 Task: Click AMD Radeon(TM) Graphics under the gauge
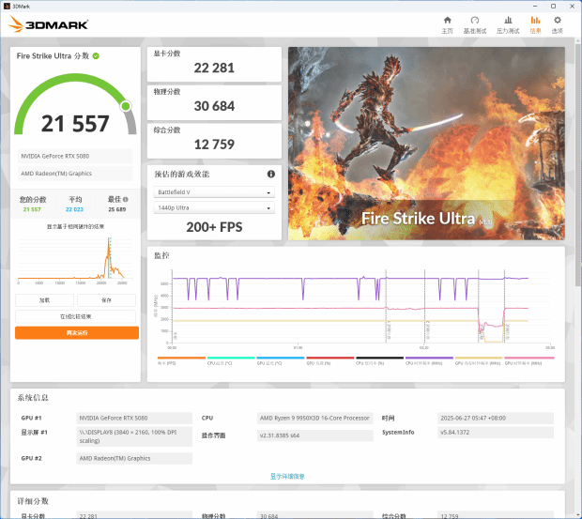coord(75,174)
